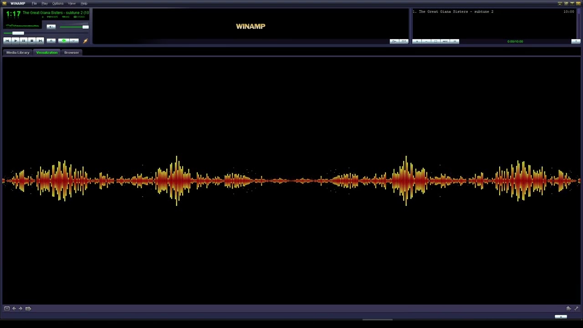Click the Winamp title text
This screenshot has height=328, width=583.
click(18, 4)
